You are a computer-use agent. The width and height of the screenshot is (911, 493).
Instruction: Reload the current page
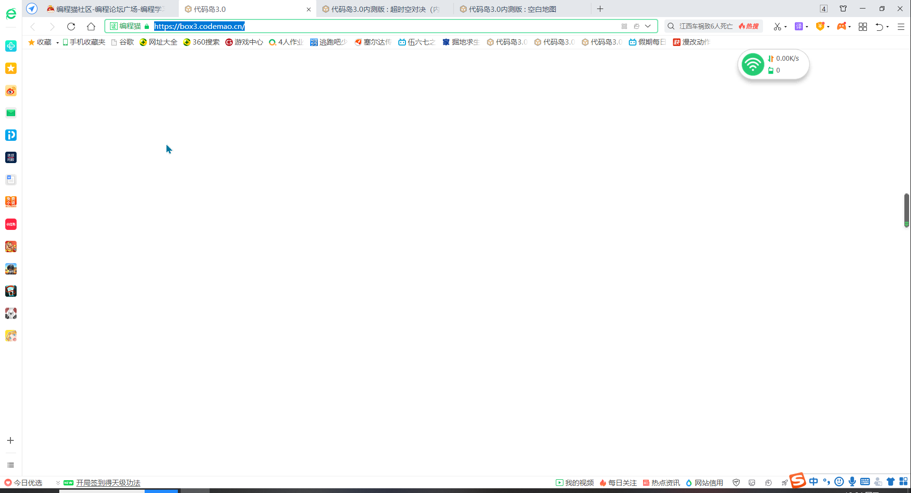(71, 27)
